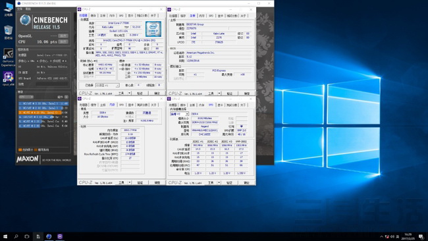Switch to CPU-Z taskbar icon
428x241 pixels.
60,236
